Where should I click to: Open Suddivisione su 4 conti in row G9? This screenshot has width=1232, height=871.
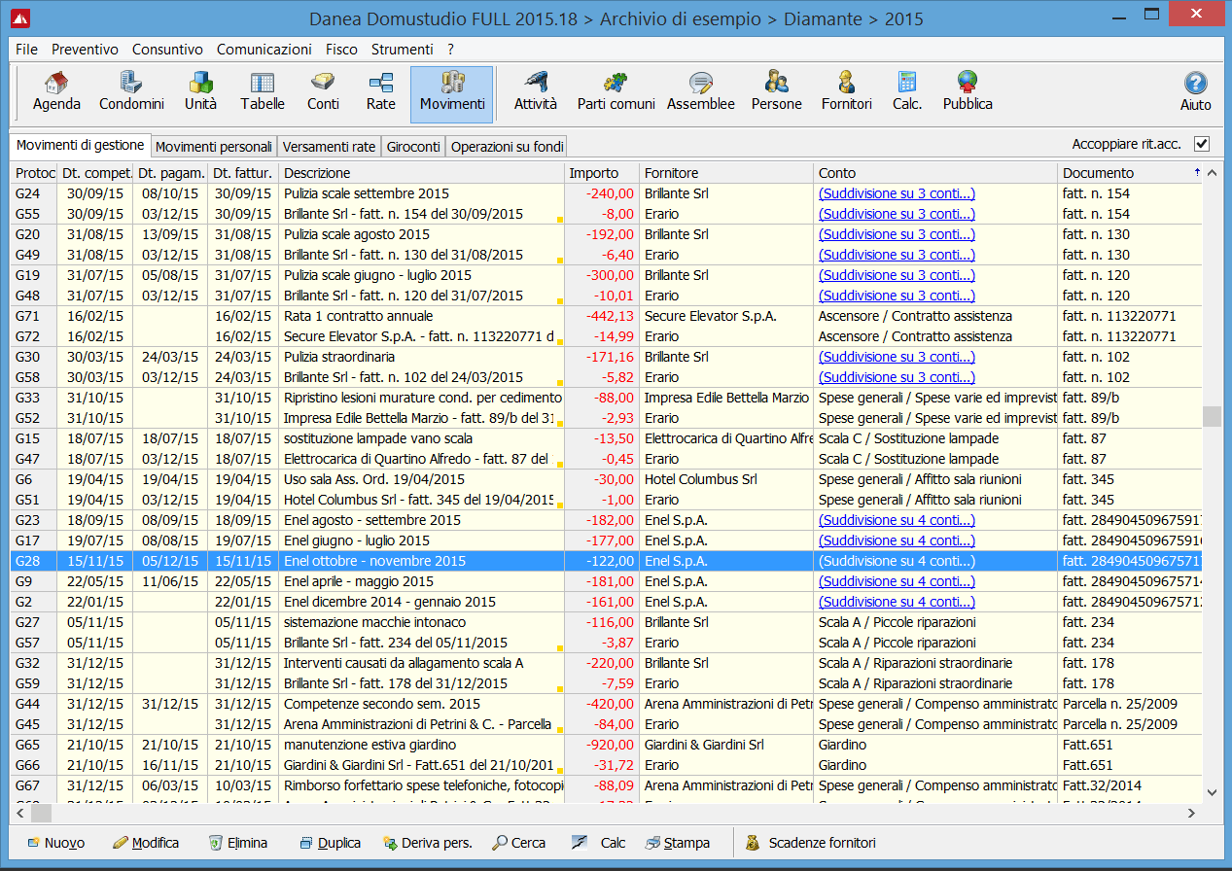pos(897,581)
